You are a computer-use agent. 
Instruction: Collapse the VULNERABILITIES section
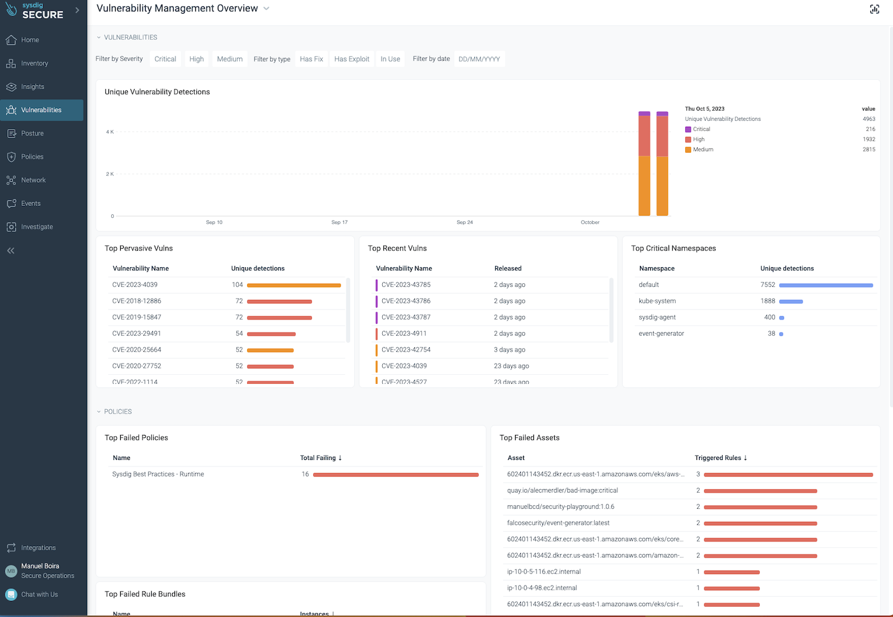[x=99, y=37]
